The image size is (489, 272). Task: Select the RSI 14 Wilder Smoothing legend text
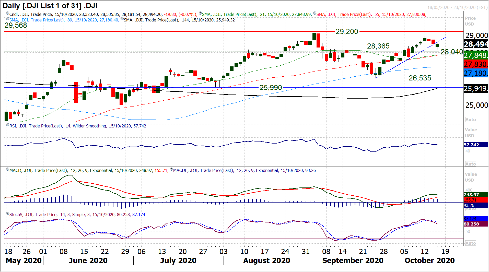pos(78,126)
